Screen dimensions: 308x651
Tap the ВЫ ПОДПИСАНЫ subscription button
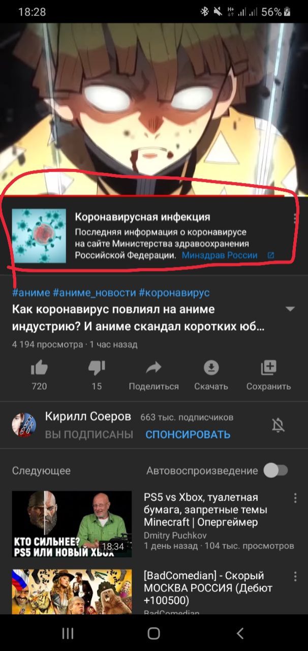(89, 434)
